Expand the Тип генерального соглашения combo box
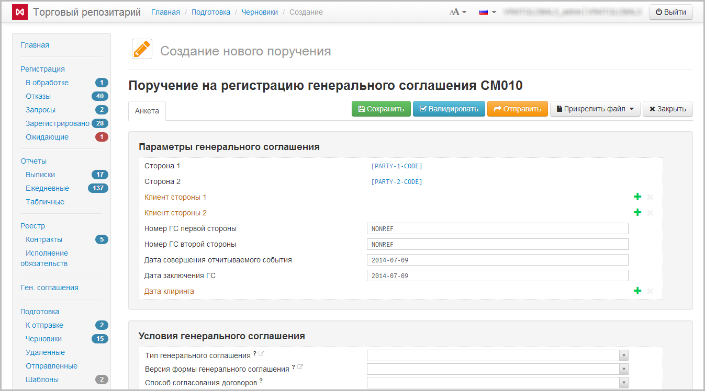This screenshot has height=391, width=705. coord(623,355)
